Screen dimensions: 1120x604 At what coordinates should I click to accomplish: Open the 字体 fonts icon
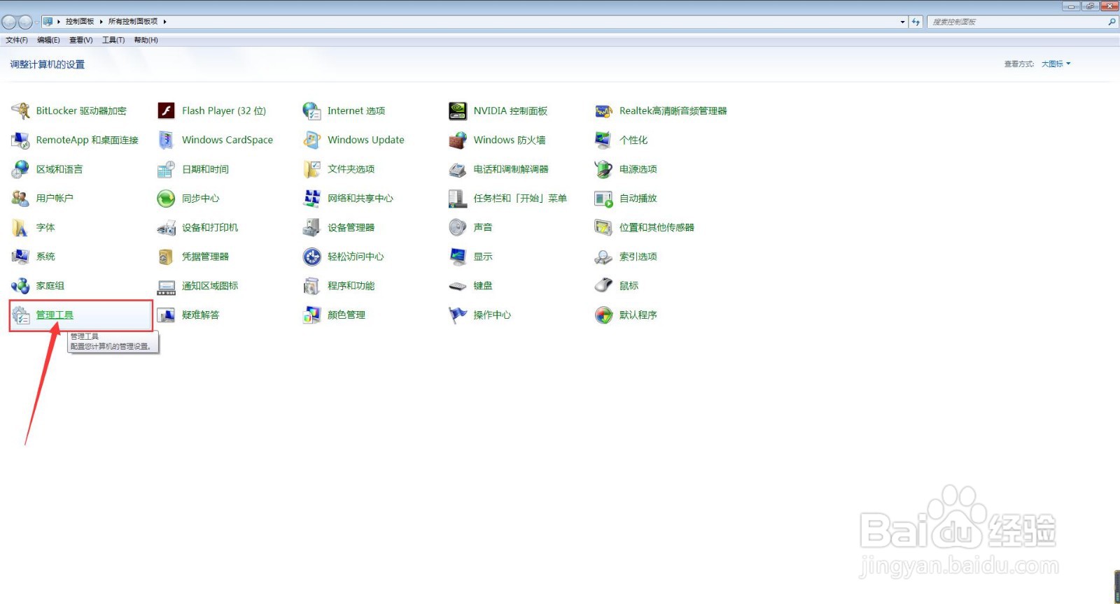click(20, 227)
